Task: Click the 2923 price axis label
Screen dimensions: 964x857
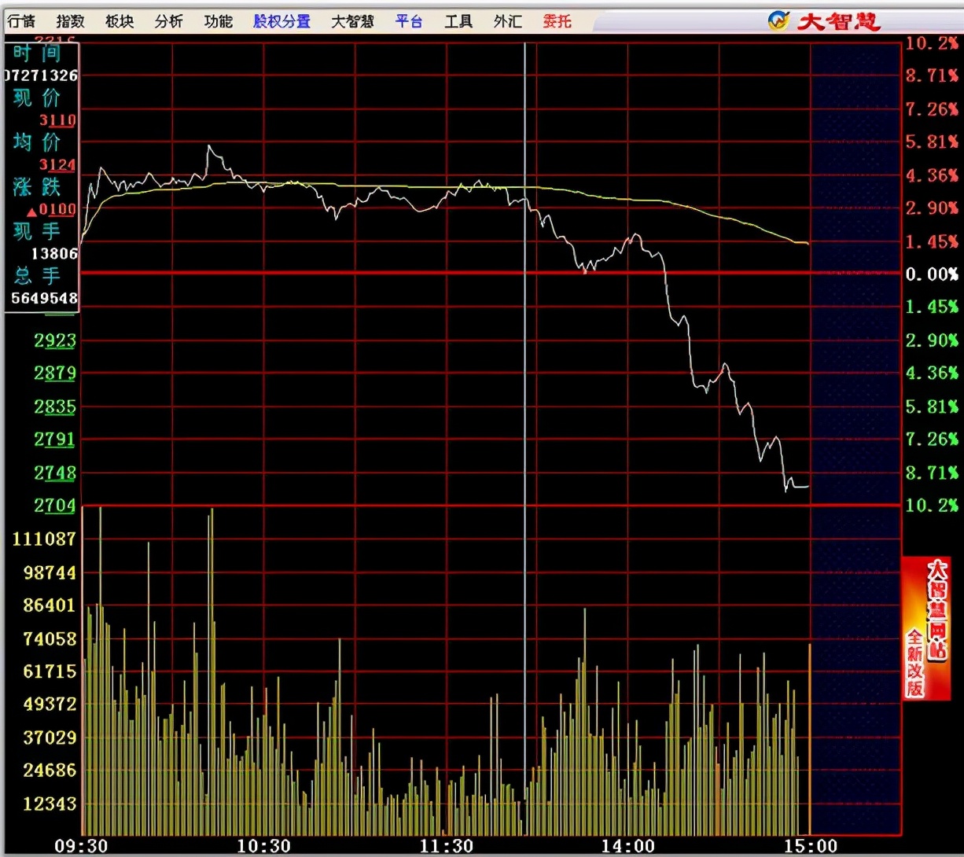Action: click(55, 340)
